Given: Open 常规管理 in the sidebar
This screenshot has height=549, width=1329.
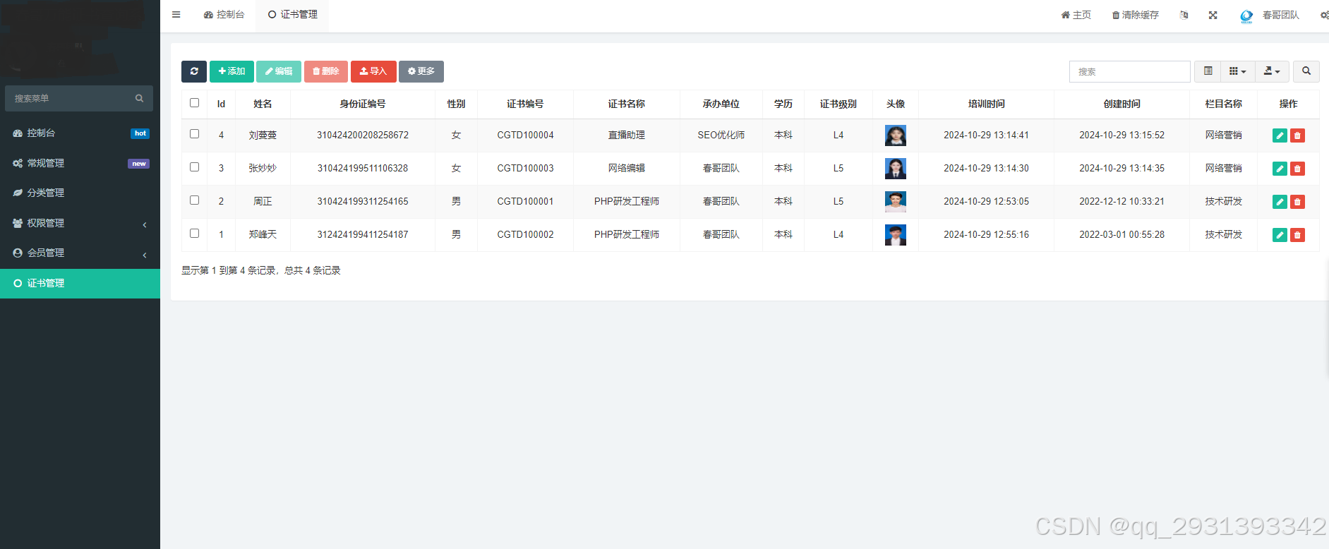Looking at the screenshot, I should pos(80,163).
